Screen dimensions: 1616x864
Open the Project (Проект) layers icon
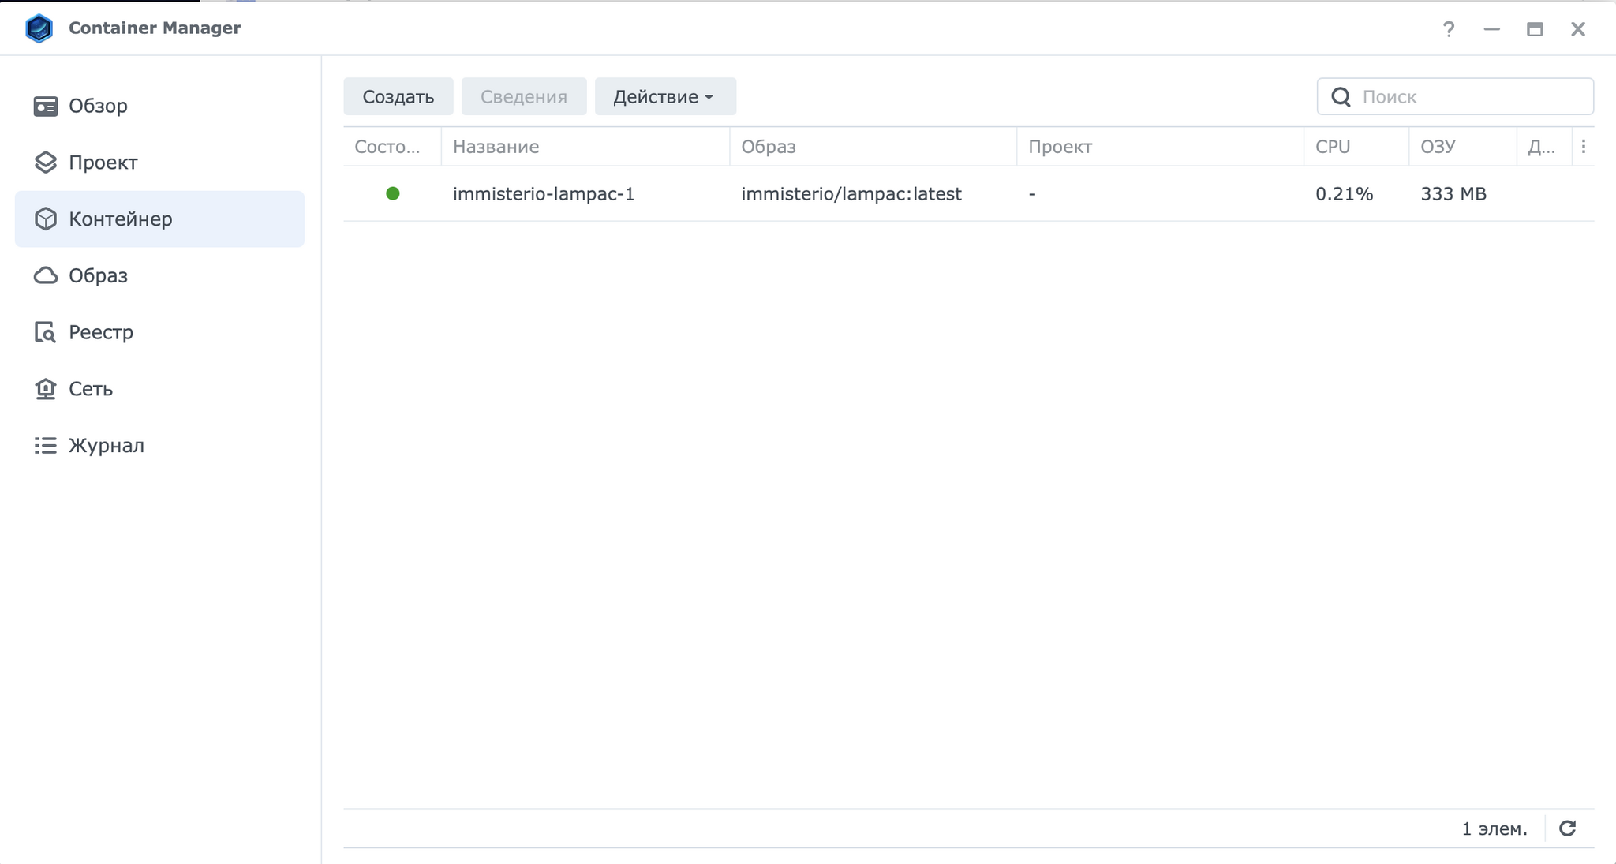click(x=46, y=163)
